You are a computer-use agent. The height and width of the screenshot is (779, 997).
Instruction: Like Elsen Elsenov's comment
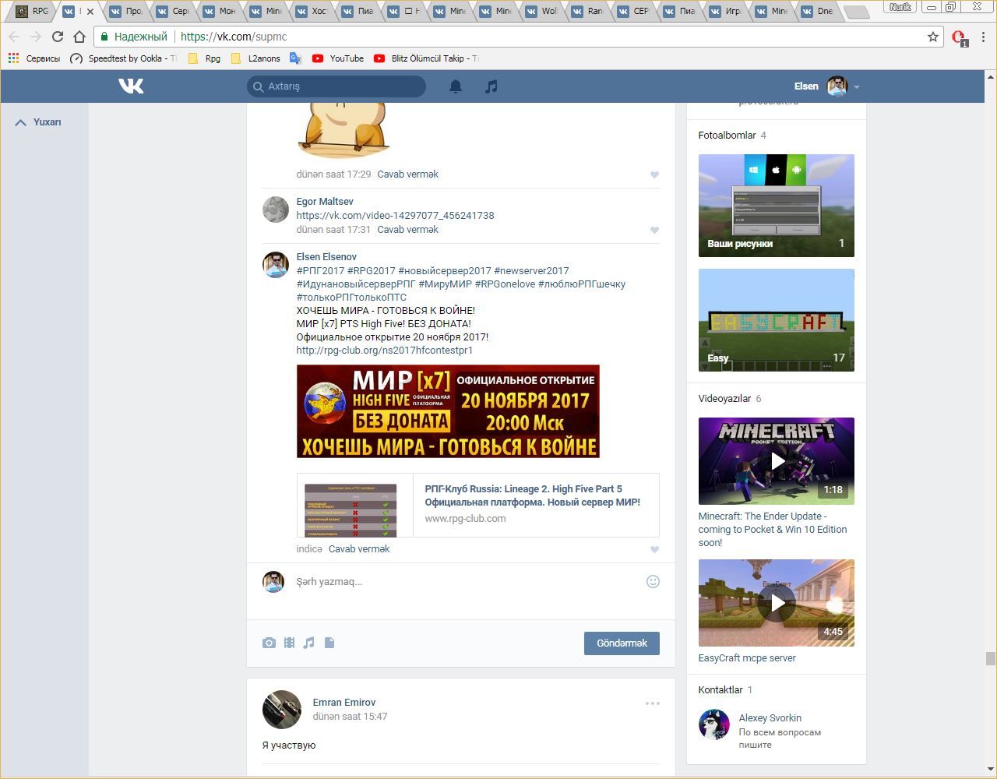tap(654, 549)
